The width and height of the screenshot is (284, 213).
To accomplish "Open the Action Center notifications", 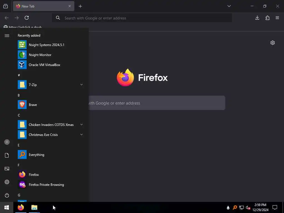I will 275,207.
